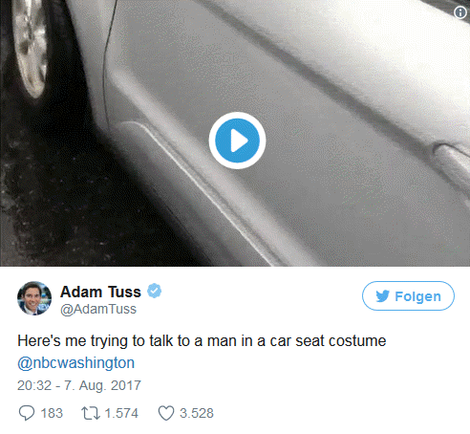Click the Folgen follow button
This screenshot has width=470, height=434.
(408, 296)
